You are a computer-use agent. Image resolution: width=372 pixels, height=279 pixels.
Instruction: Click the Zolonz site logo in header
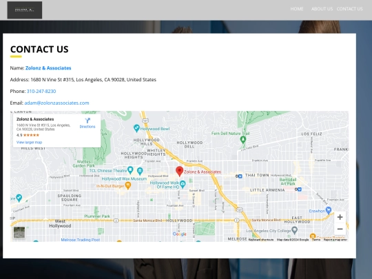point(25,10)
